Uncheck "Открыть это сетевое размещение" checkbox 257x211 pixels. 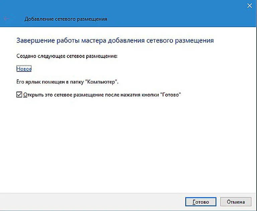[x=19, y=94]
